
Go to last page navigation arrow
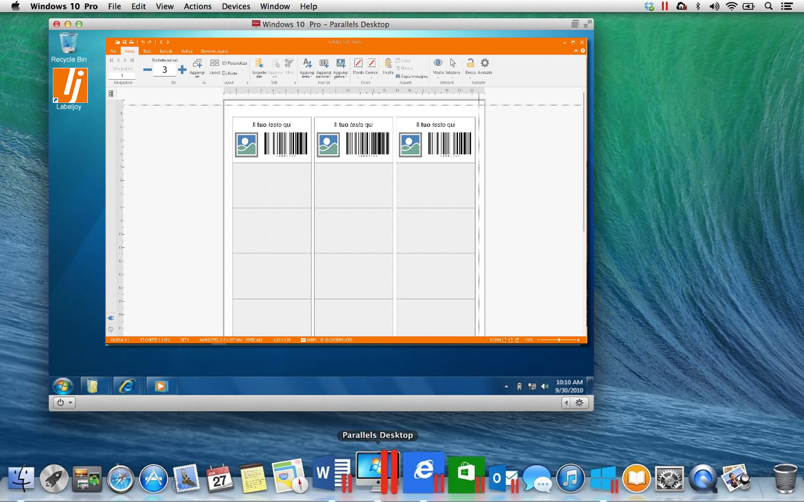(132, 60)
